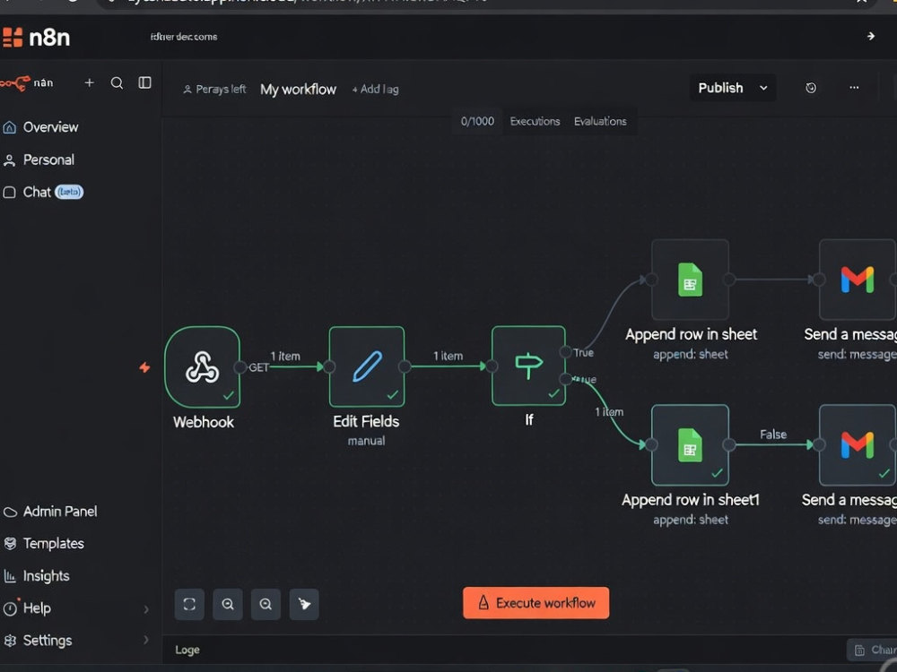Select the 0/1000 tab
Screen dimensions: 897x672
[477, 121]
